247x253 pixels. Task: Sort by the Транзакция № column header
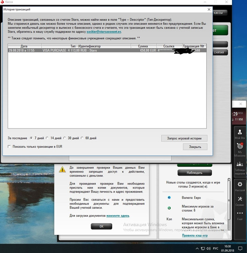tap(194, 46)
